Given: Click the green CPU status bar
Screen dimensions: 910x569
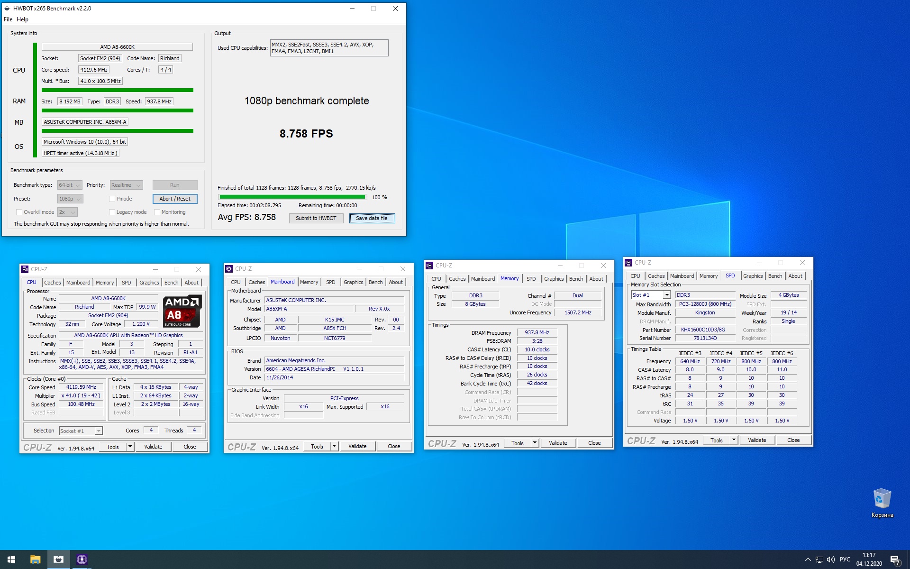Looking at the screenshot, I should (118, 90).
